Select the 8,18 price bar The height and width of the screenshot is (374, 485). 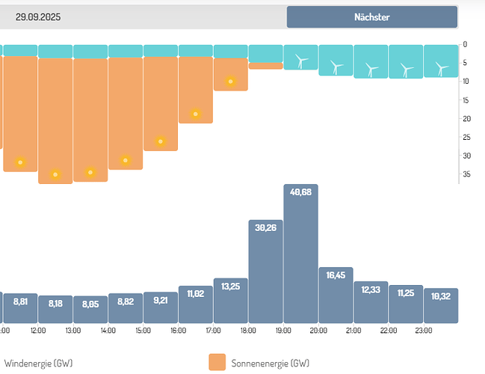pyautogui.click(x=55, y=309)
